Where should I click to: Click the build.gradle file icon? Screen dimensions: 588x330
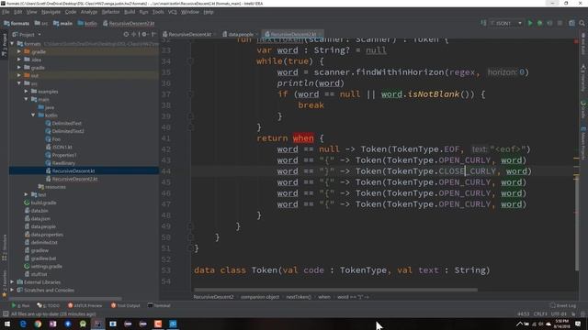coord(27,203)
